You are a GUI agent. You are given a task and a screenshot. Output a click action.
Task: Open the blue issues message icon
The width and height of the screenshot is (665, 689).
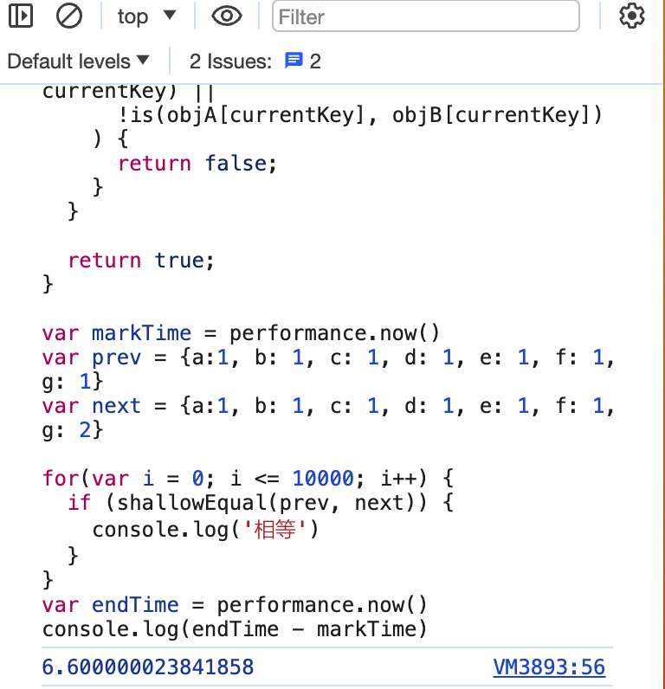[294, 61]
